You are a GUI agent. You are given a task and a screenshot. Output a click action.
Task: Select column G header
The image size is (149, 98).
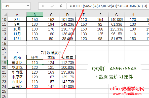[x=117, y=15]
